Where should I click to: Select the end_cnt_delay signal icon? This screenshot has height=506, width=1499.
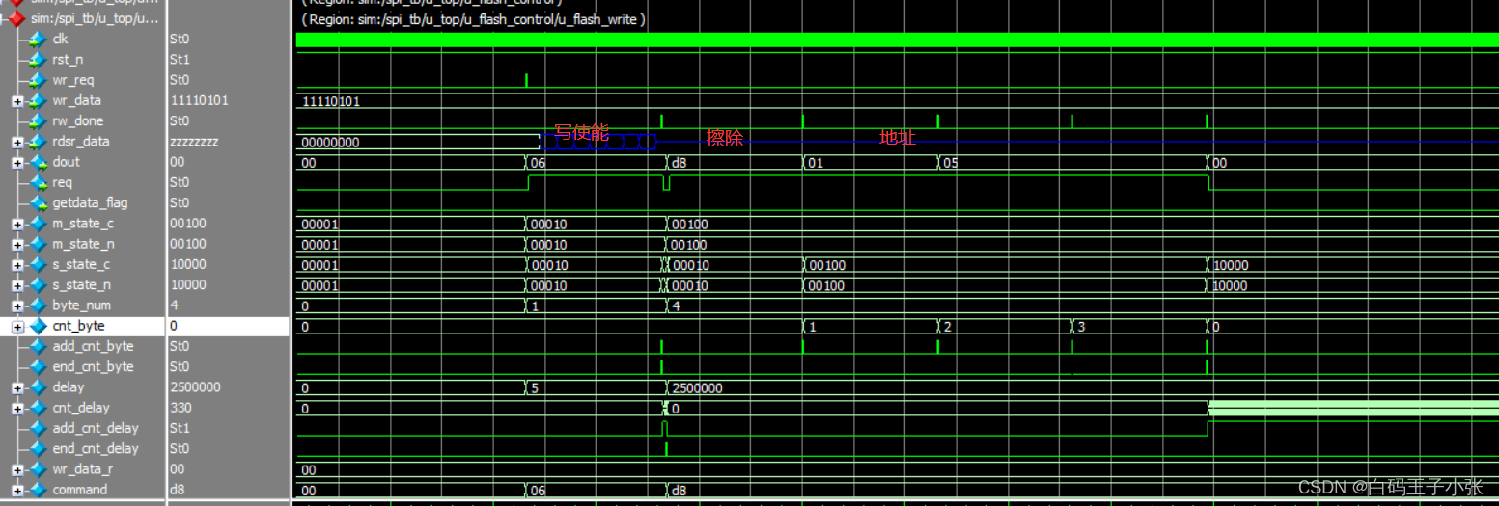(x=38, y=448)
